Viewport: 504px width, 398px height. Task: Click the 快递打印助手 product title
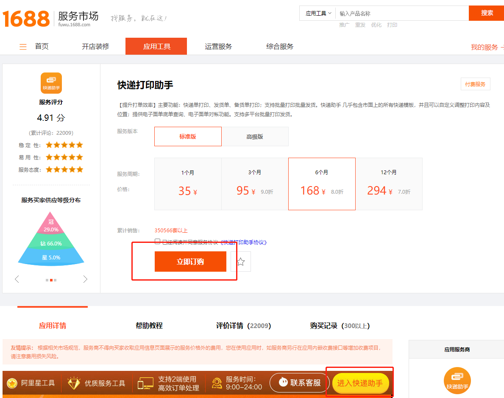coord(145,85)
